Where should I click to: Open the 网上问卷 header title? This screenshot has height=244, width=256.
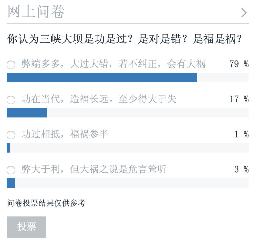click(36, 12)
